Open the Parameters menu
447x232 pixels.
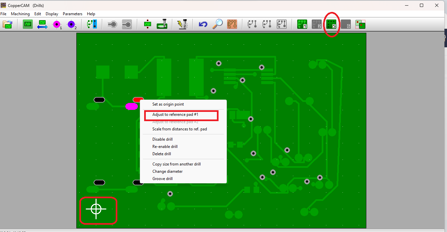coord(72,14)
